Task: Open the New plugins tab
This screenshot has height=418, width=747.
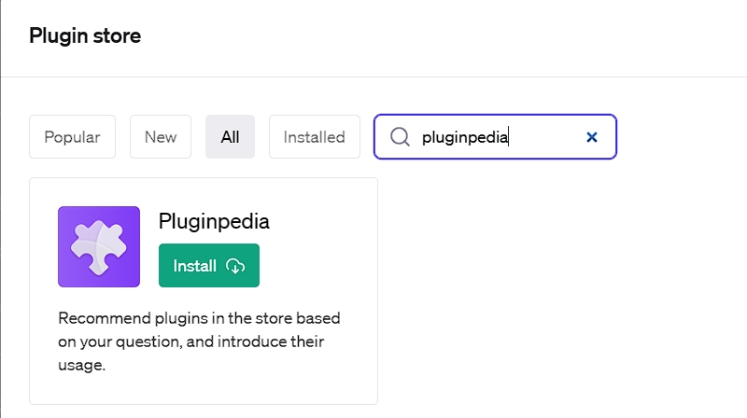Action: (161, 137)
